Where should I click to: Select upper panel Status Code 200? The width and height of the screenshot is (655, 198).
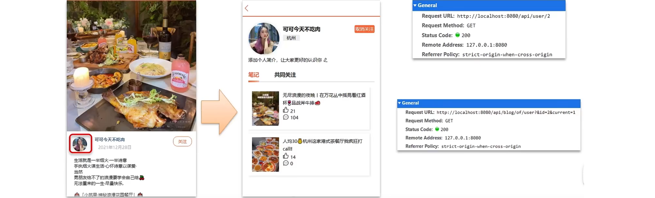pos(466,35)
